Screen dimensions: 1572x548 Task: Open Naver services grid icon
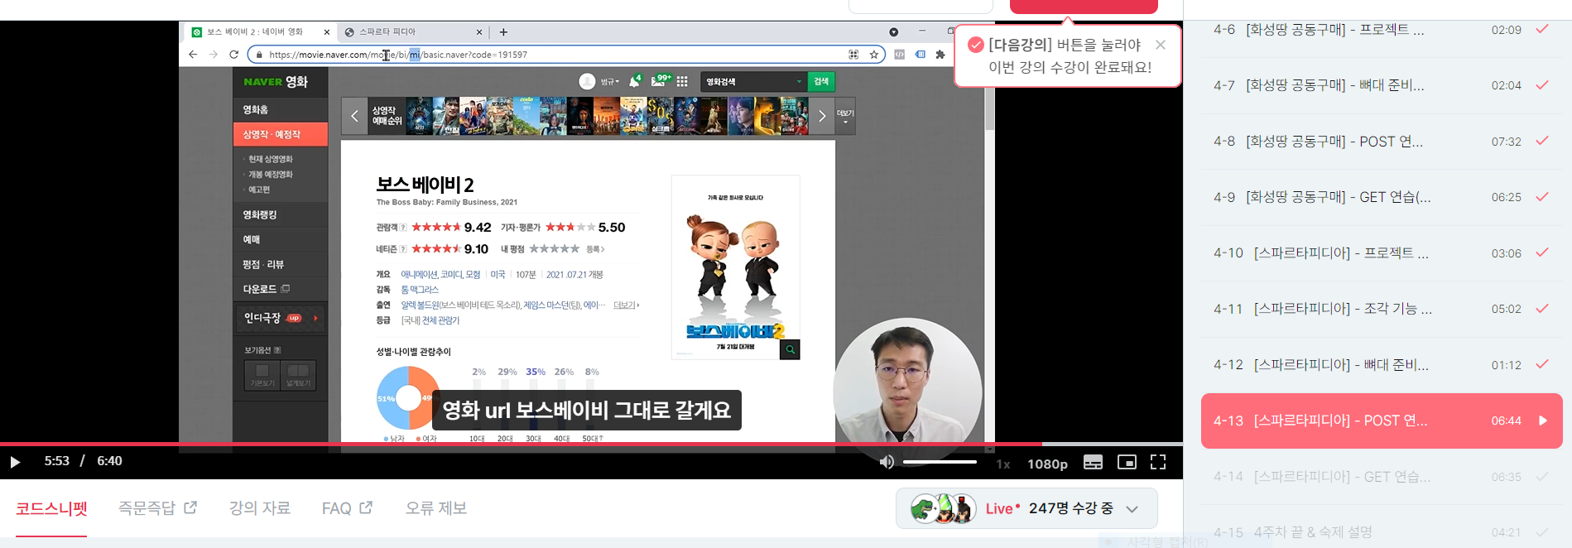682,81
